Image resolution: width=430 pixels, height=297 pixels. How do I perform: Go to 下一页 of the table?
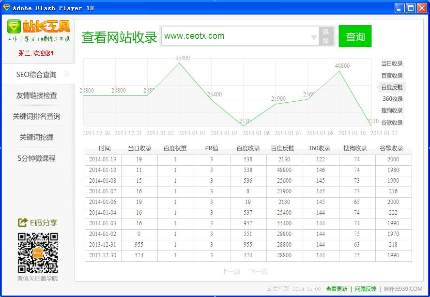point(259,272)
